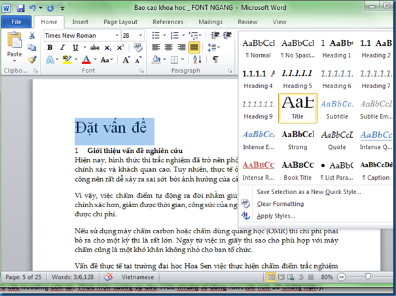Click Save Selection as a New Quick Style
This screenshot has height=296, width=396.
coord(308,192)
